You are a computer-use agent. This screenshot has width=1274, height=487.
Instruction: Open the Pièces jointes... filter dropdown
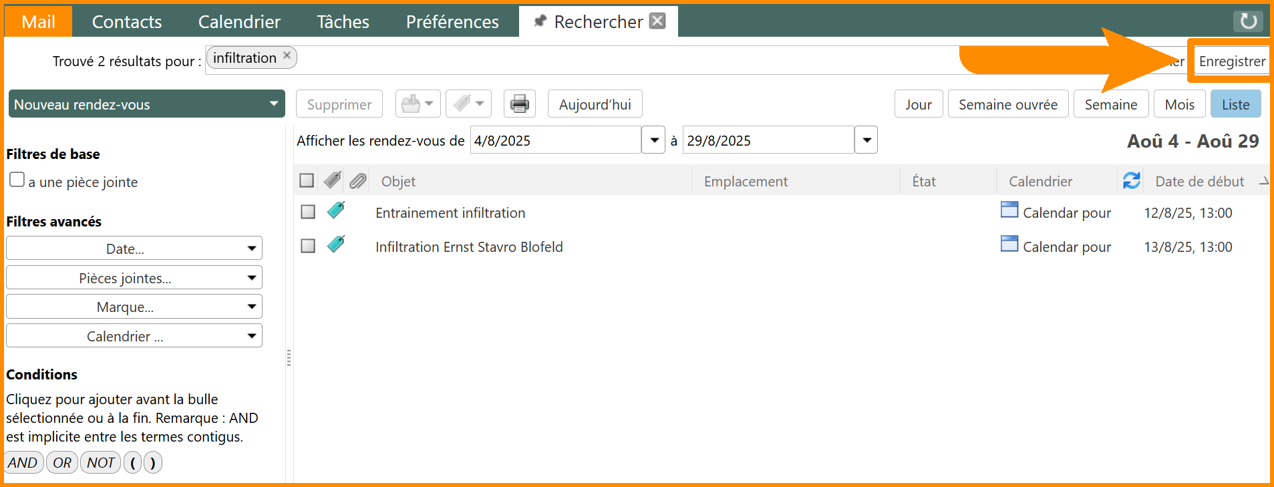click(134, 278)
